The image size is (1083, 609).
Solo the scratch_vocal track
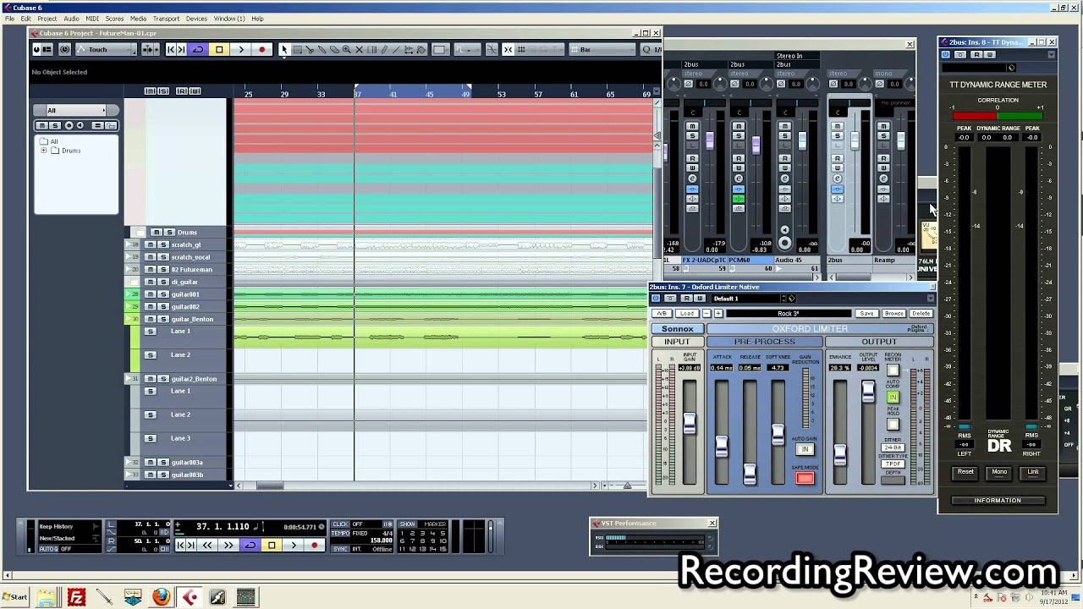pos(163,257)
